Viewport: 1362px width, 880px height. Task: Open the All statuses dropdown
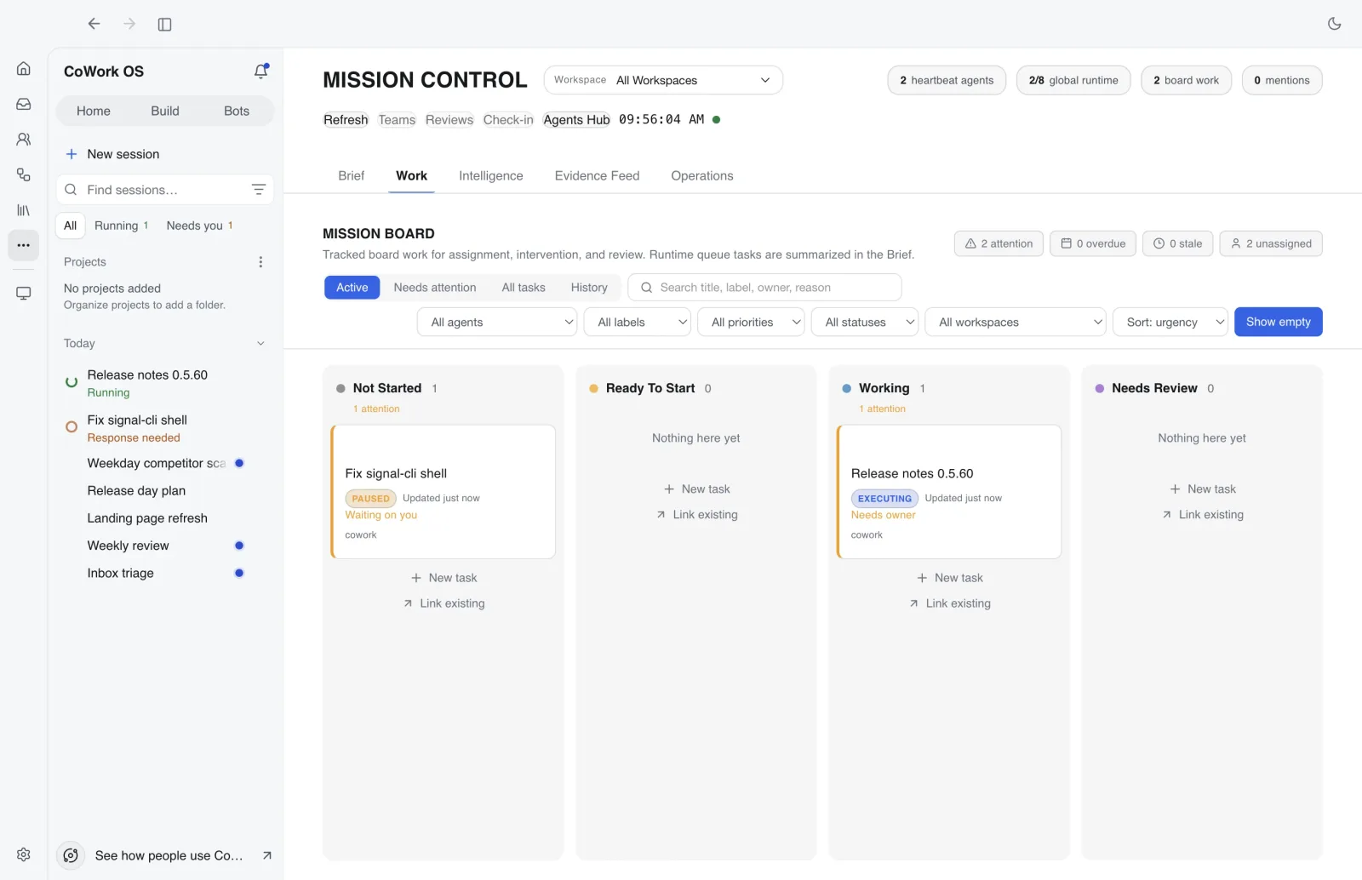(865, 322)
